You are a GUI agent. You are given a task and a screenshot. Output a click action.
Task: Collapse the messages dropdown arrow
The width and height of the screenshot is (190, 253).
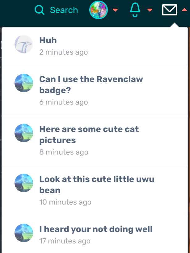184,10
